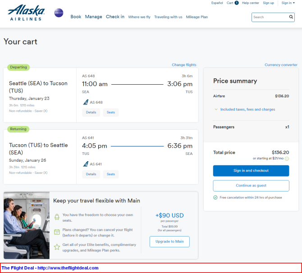Click the 6:36 pm arrival time
The image size is (302, 273).
[x=180, y=146]
